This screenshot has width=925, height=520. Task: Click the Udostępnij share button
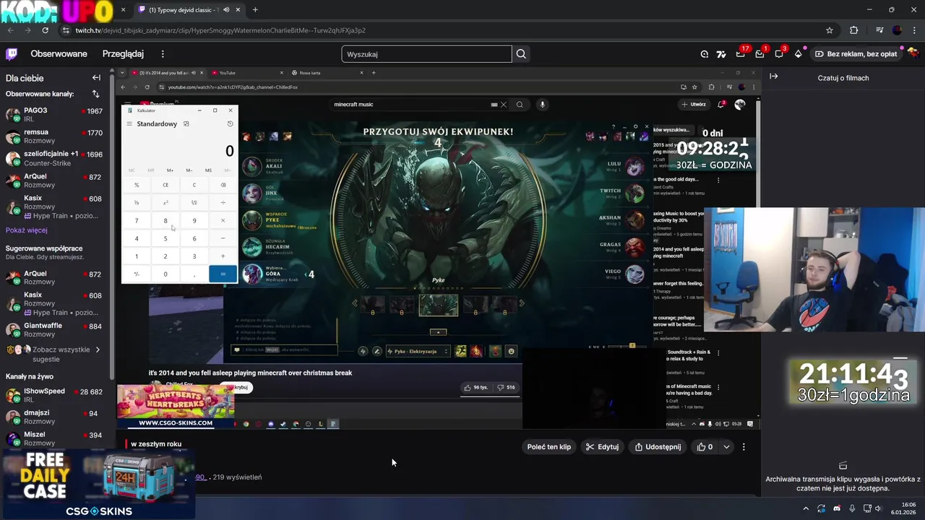[x=658, y=447]
